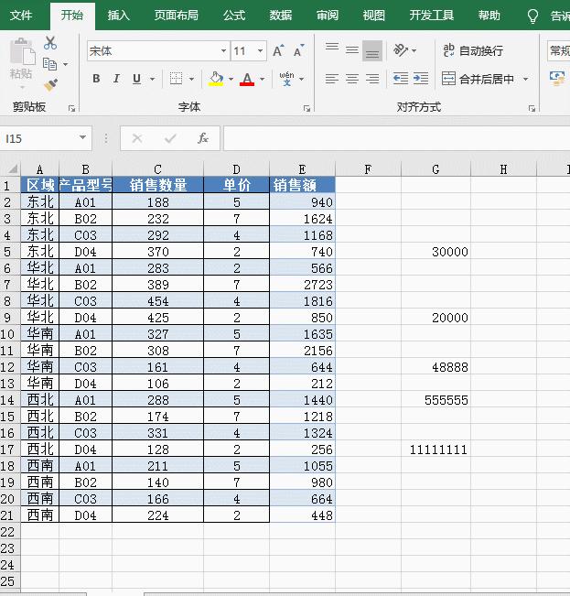Expand the fill color dropdown arrow

tap(231, 79)
